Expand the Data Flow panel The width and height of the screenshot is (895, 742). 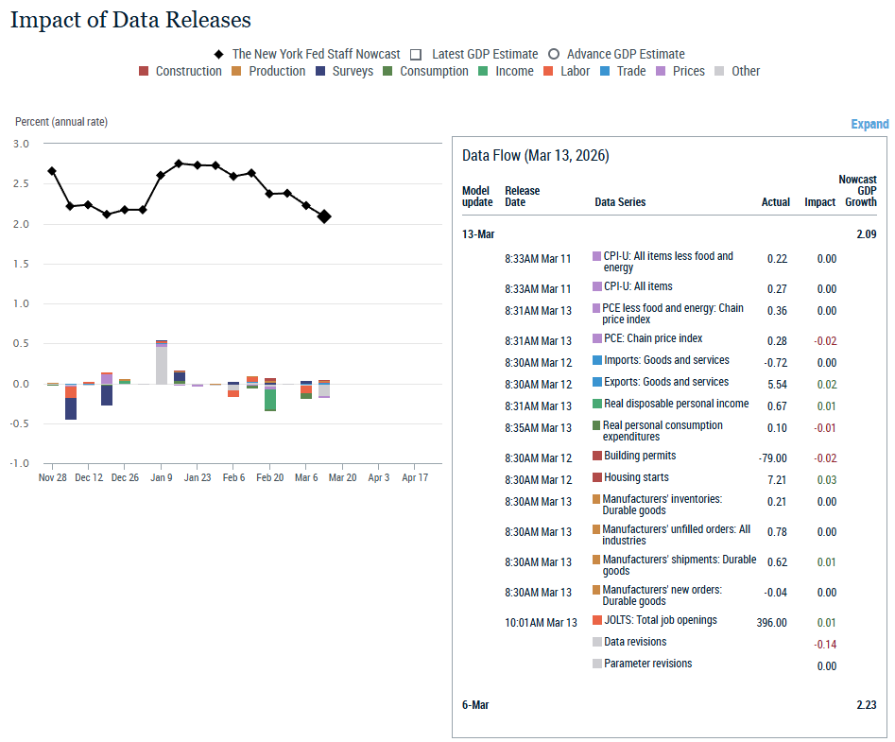pos(869,124)
